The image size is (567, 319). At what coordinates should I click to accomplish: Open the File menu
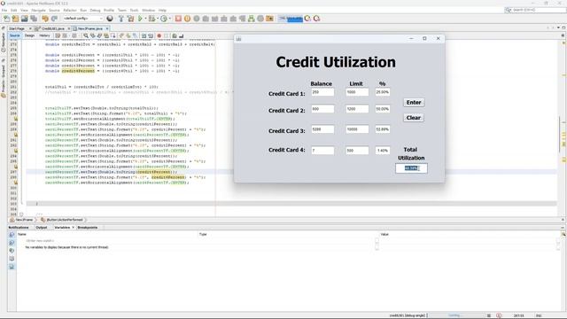click(4, 10)
